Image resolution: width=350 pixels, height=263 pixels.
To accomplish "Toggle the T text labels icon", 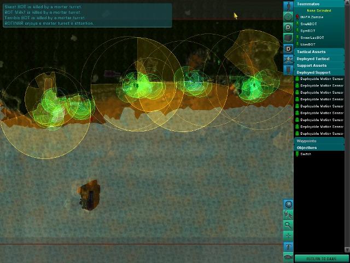I will pos(288,247).
